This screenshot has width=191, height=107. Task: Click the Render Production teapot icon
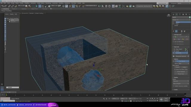pos(133,6)
